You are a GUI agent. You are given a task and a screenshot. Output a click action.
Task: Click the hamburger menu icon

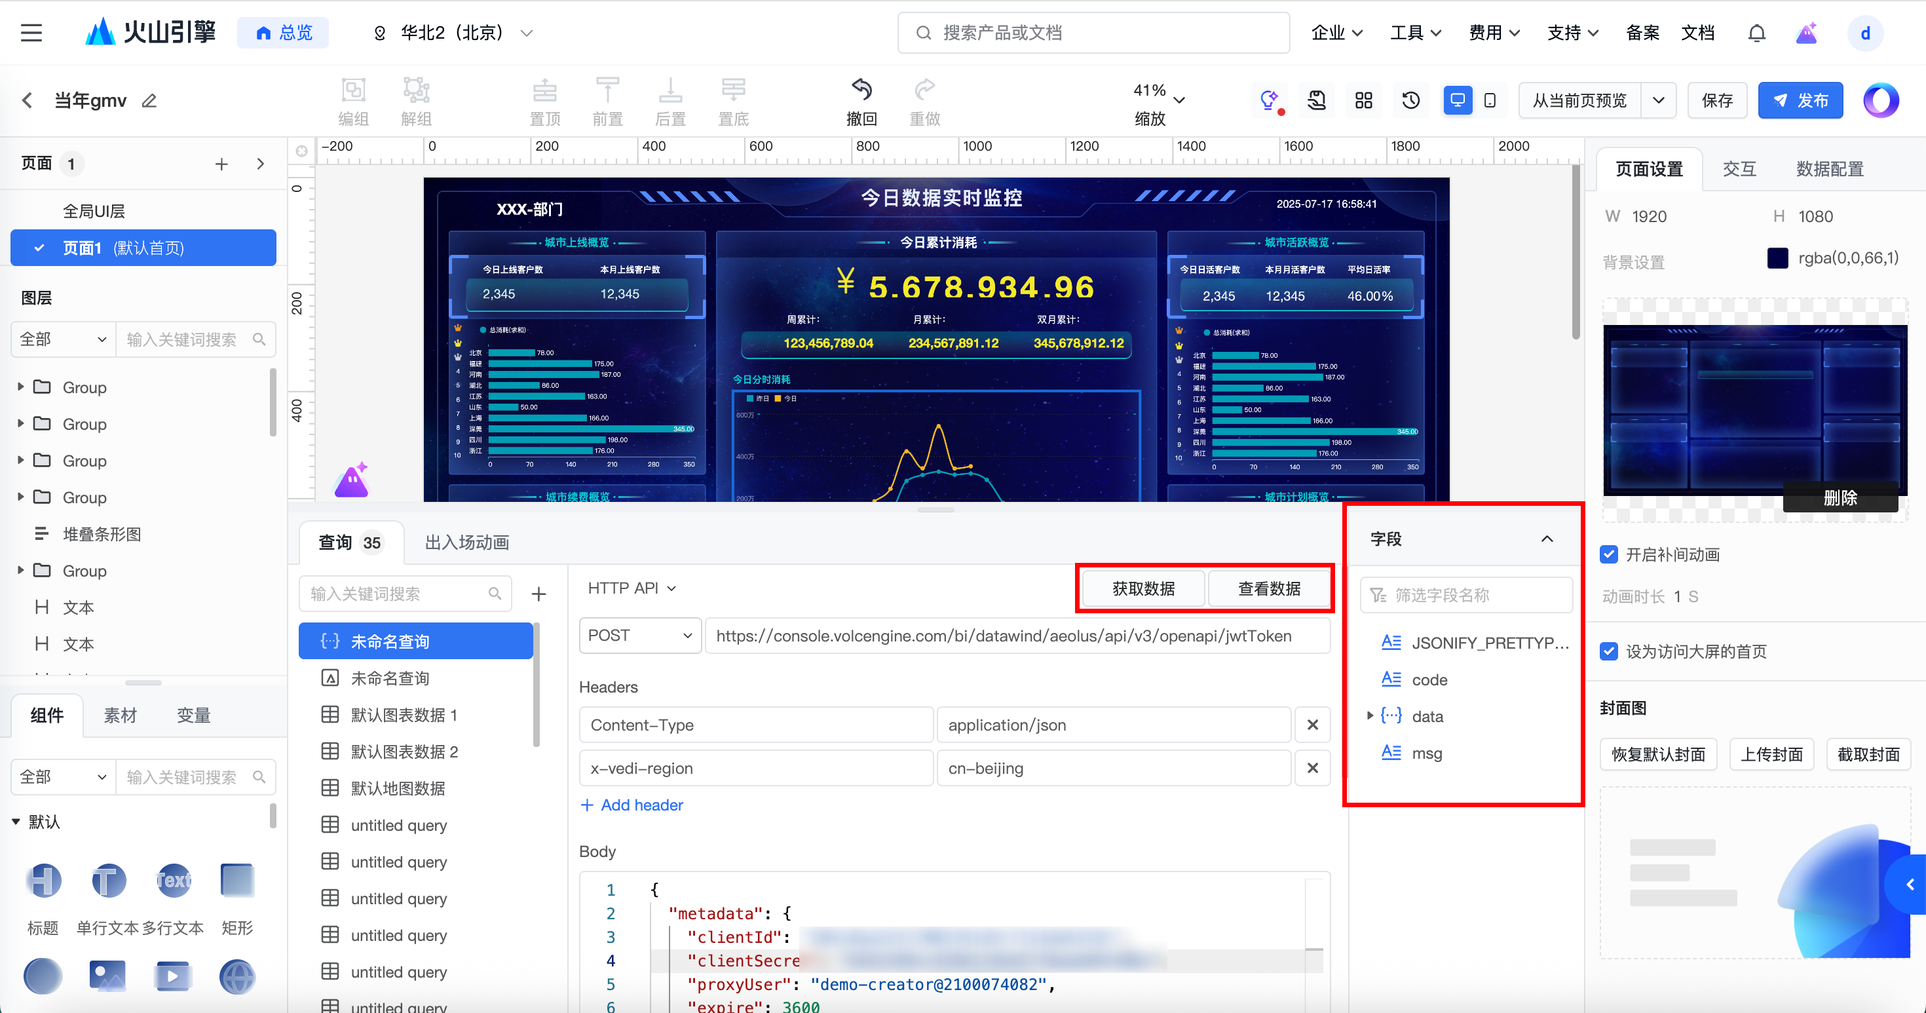[x=31, y=33]
